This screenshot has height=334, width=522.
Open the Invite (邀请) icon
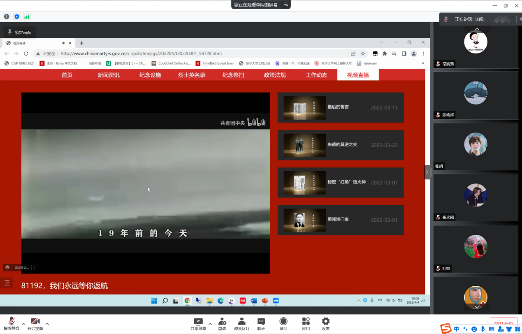tap(222, 323)
